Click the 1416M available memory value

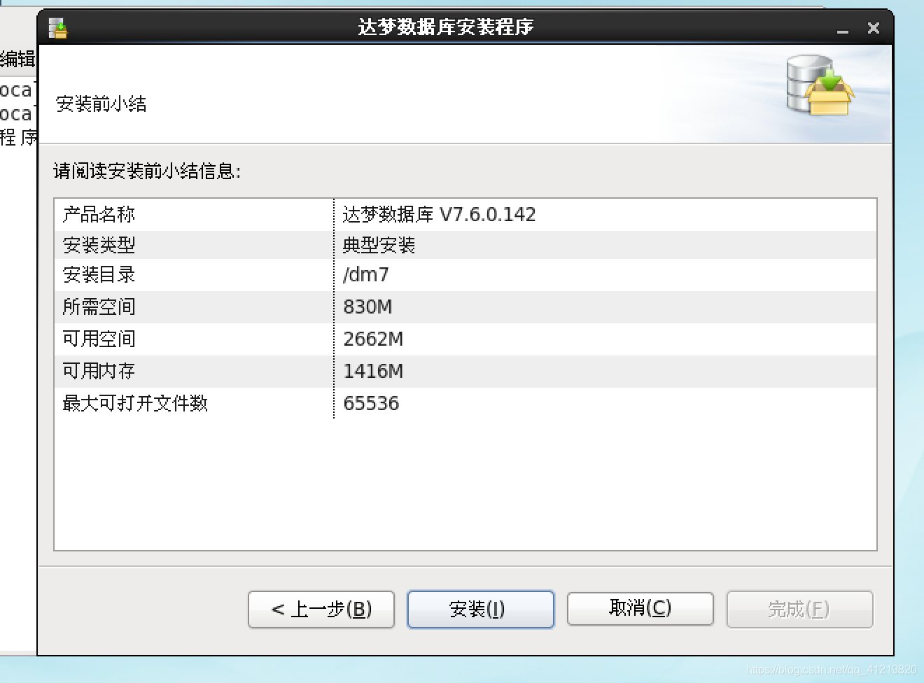pos(373,371)
